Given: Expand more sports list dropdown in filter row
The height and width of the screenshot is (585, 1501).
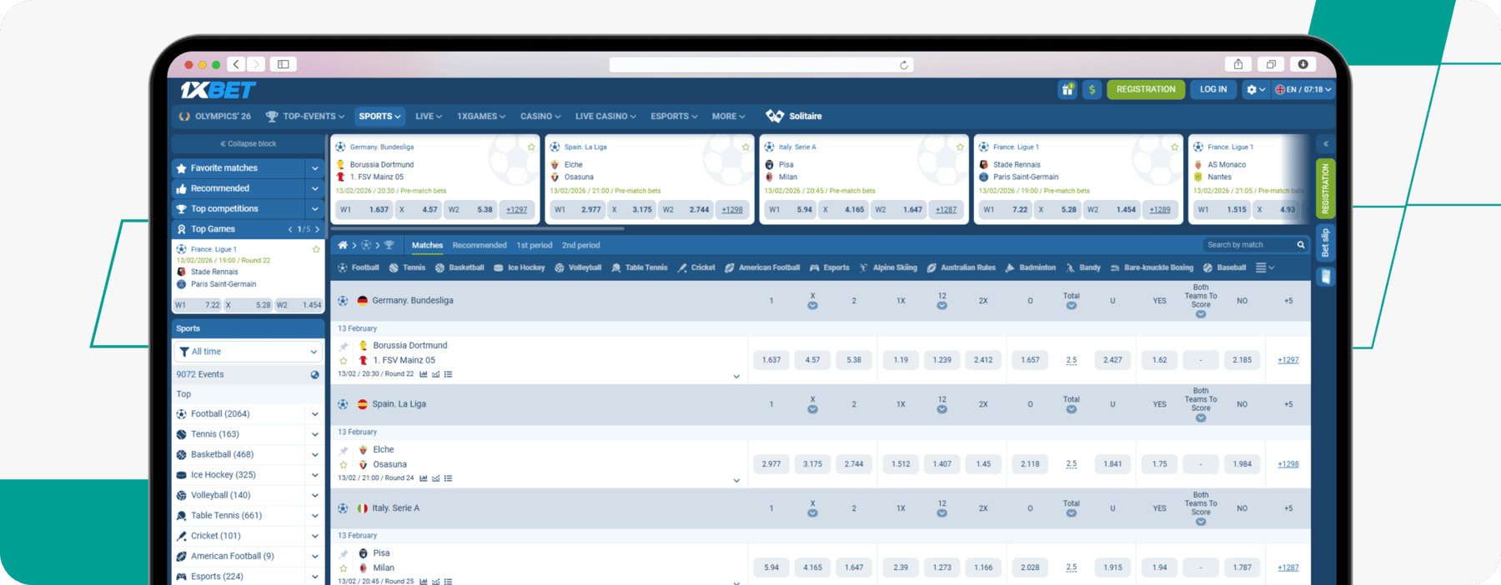Looking at the screenshot, I should click(x=1265, y=267).
